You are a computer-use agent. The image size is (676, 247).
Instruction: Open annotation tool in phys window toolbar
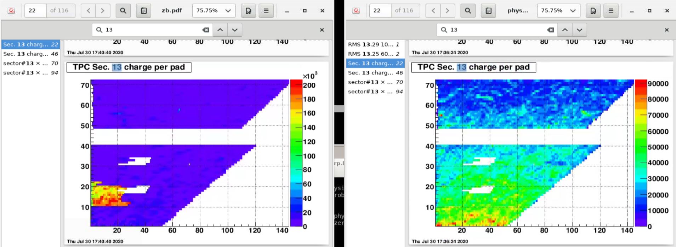[488, 11]
